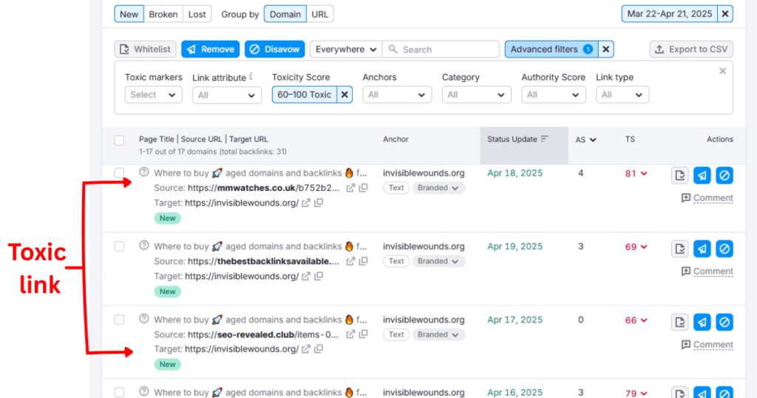The width and height of the screenshot is (757, 398).
Task: Disavow icon for mmwatches.co.uk row
Action: coord(724,175)
